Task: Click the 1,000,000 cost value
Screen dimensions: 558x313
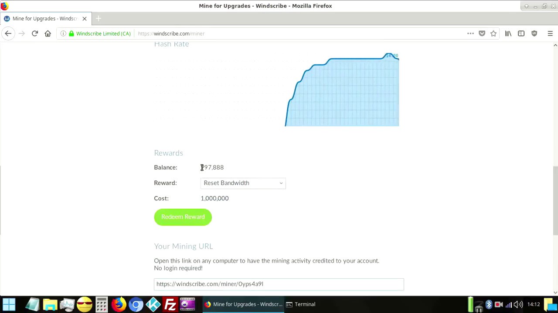Action: tap(214, 198)
